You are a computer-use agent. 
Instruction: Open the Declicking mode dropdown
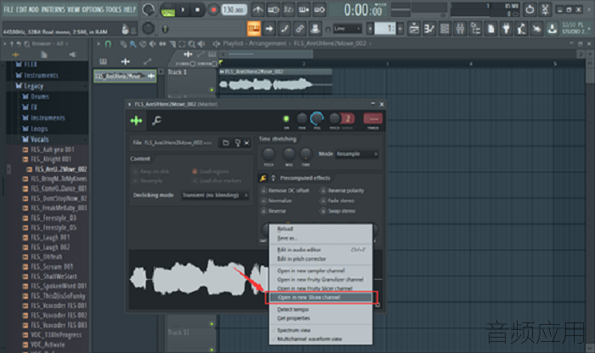[x=215, y=195]
